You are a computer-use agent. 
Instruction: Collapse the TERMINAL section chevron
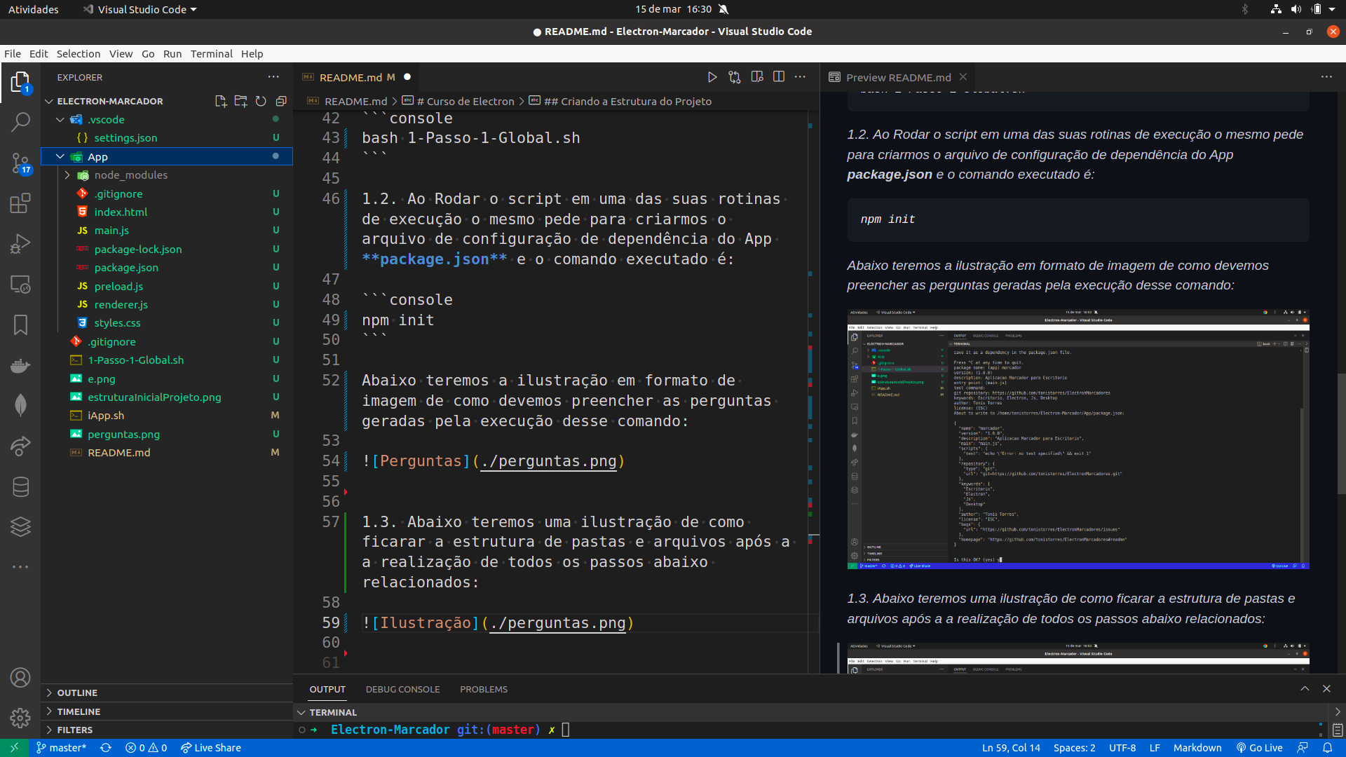(x=301, y=712)
